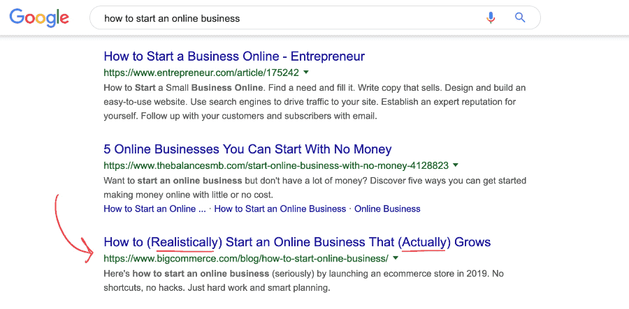Click the Entrepreneur result description snippet

pyautogui.click(x=314, y=102)
